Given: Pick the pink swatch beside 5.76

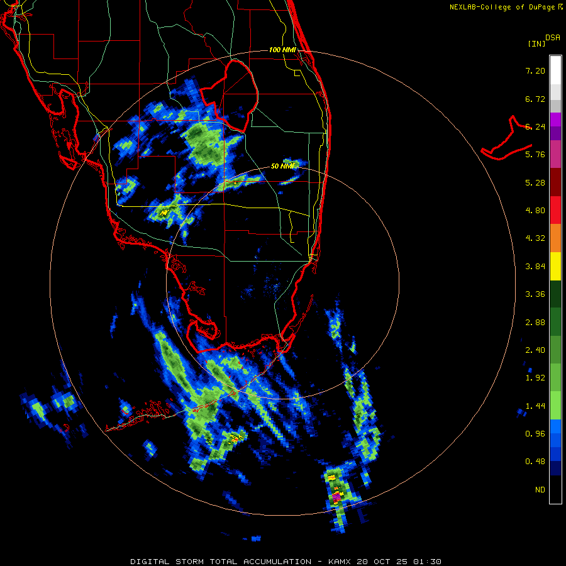Looking at the screenshot, I should click(x=555, y=154).
